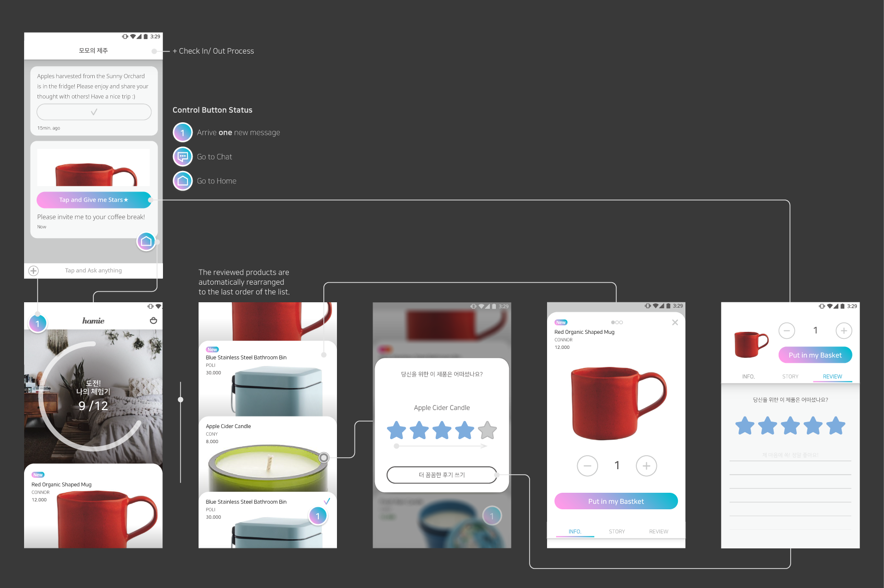Tap Put in my Bastket button

[616, 501]
